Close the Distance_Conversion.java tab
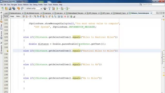Viewport: 165px width, 93px height. 151,13
